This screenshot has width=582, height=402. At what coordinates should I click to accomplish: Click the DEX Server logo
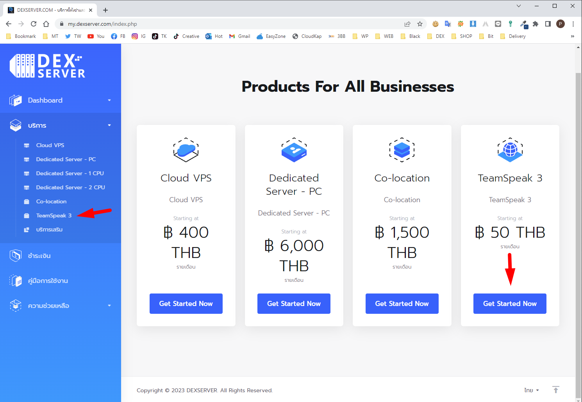point(47,66)
